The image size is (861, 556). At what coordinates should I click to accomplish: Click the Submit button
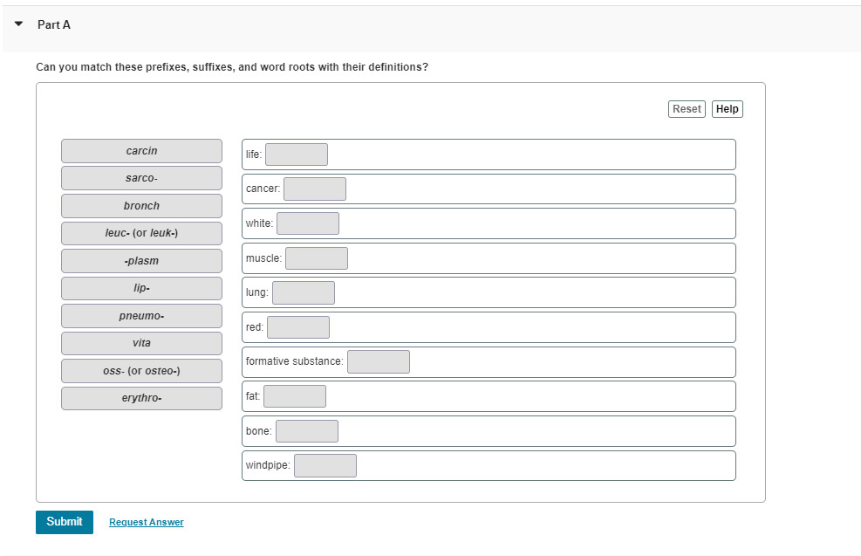click(x=64, y=521)
